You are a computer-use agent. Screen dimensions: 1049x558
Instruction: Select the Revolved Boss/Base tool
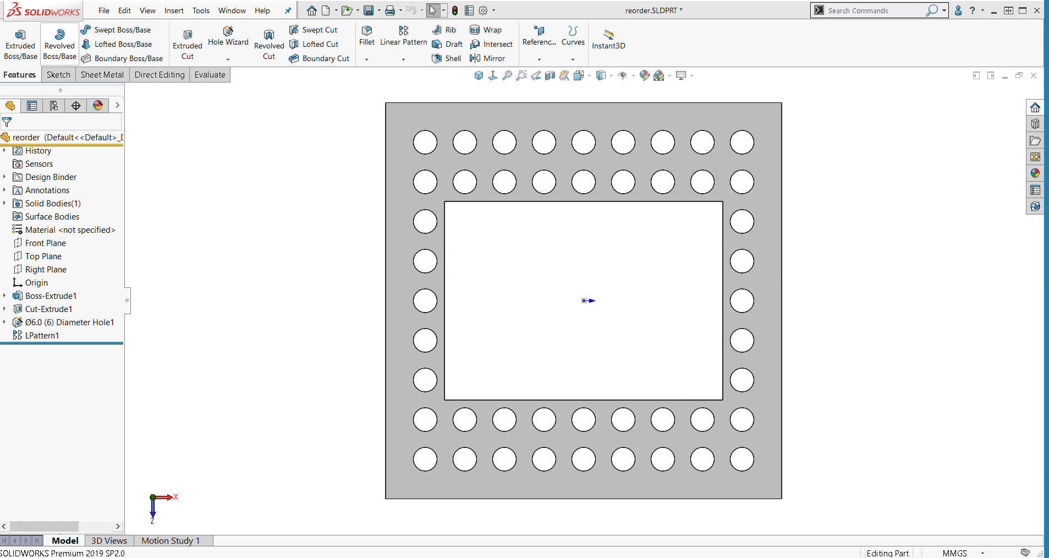[59, 45]
